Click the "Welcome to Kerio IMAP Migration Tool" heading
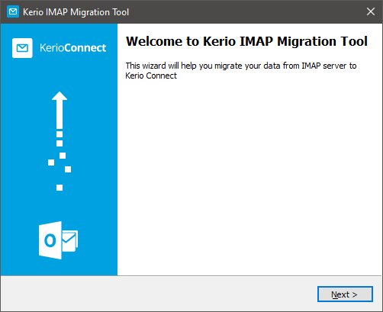Image resolution: width=383 pixels, height=312 pixels. (246, 41)
